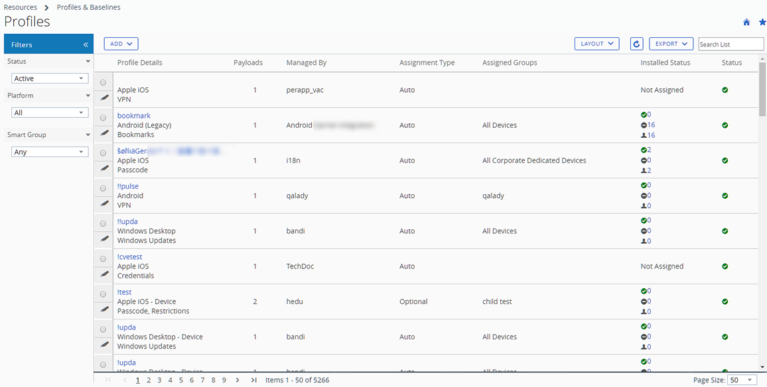The width and height of the screenshot is (767, 387).
Task: Click active status check for qalady row
Action: (725, 195)
